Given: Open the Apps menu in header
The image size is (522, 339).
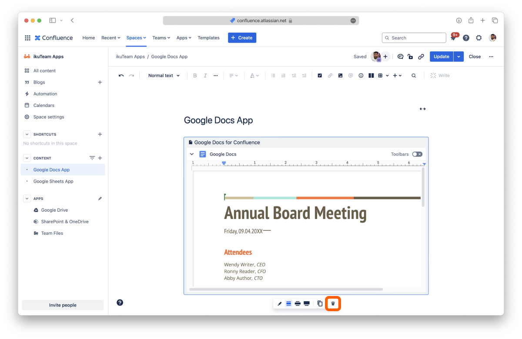Looking at the screenshot, I should [x=184, y=38].
